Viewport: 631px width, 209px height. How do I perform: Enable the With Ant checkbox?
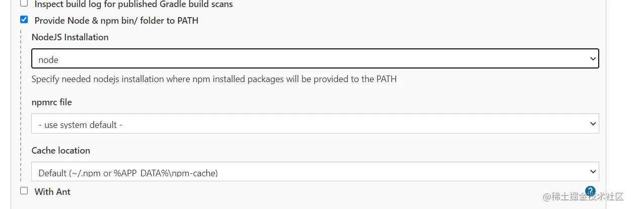[24, 191]
